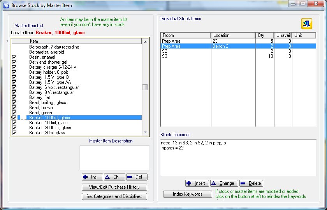Click the Qty column header
Image resolution: width=327 pixels, height=210 pixels.
click(264, 35)
